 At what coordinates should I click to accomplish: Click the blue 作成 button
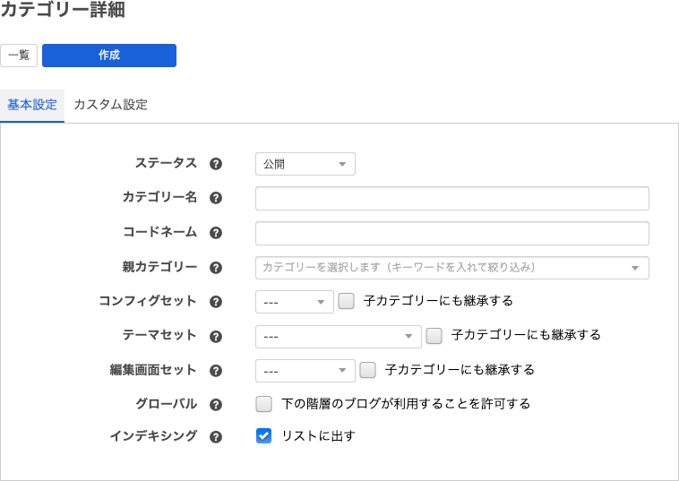(109, 56)
